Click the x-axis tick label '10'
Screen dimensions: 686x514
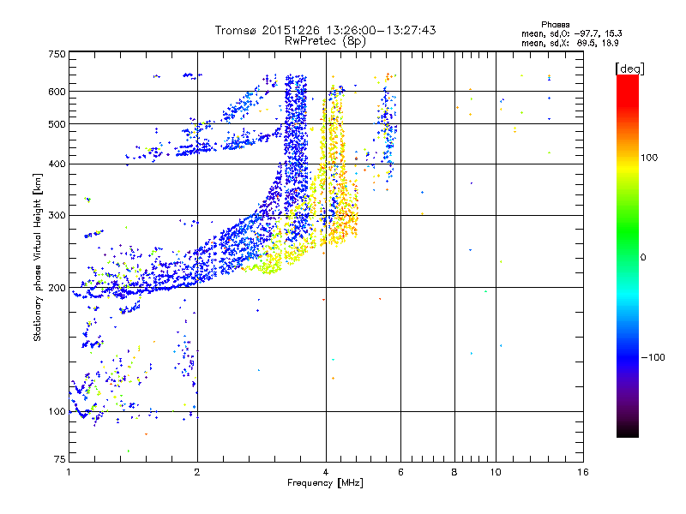coord(496,472)
